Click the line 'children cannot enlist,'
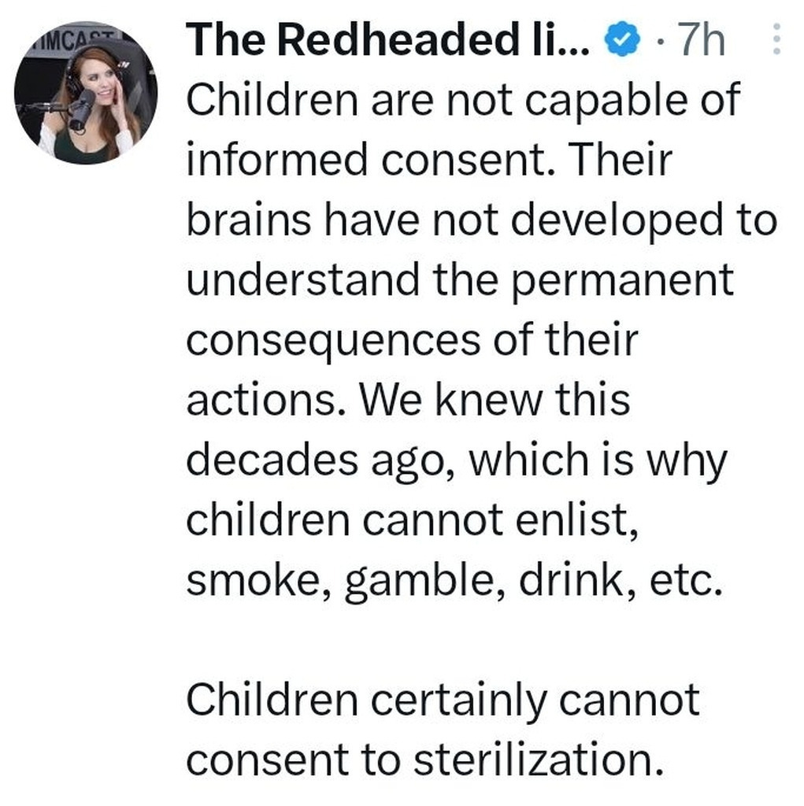 click(412, 521)
